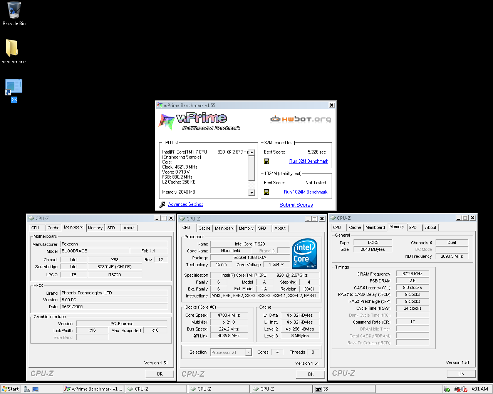Viewport: 493px width, 394px height.
Task: Click the DRAM Frequency 672.6 MHz field
Action: (413, 274)
